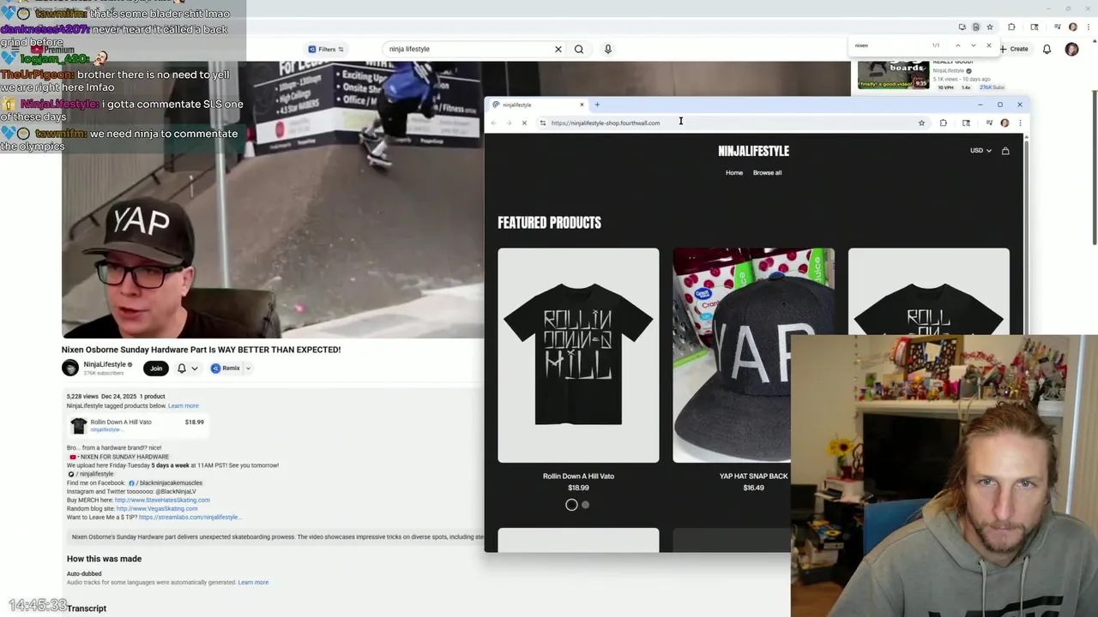Click the YouTube search magnifier button

pyautogui.click(x=579, y=49)
